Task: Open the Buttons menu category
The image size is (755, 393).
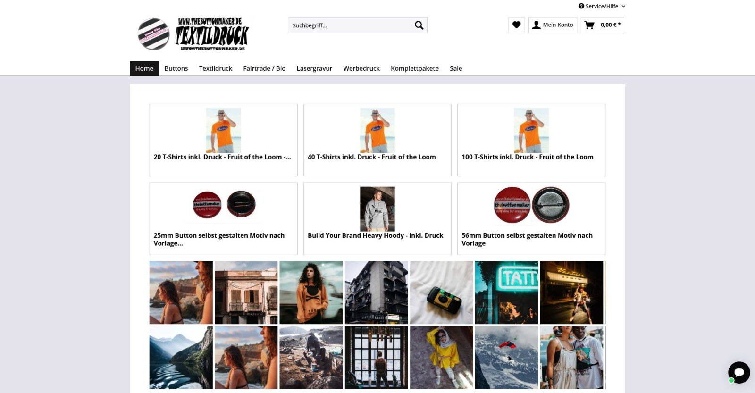Action: coord(176,68)
